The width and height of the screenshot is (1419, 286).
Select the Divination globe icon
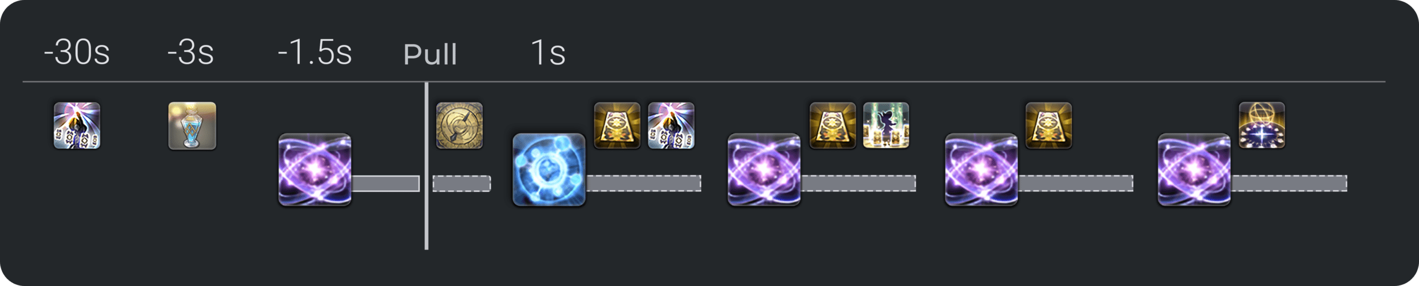pos(1262,126)
